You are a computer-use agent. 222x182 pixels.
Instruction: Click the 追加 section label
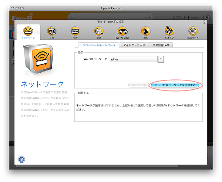pos(81,52)
